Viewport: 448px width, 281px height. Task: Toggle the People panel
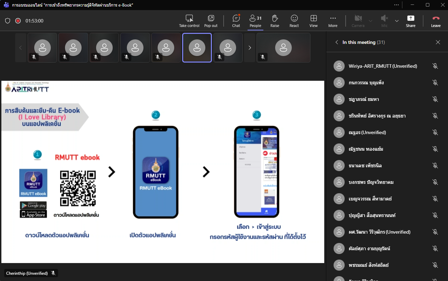pos(255,21)
